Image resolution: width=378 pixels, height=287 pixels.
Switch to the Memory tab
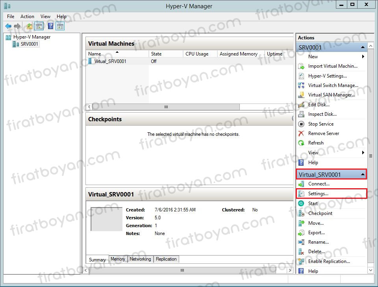[x=118, y=259]
